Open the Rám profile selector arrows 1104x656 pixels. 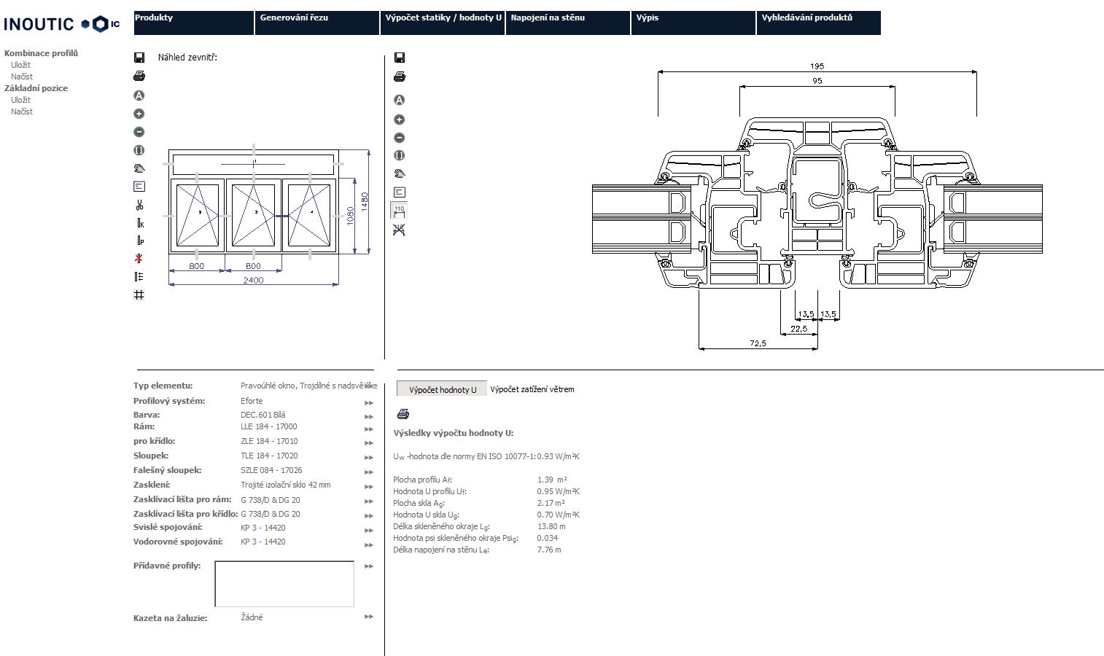pos(368,429)
